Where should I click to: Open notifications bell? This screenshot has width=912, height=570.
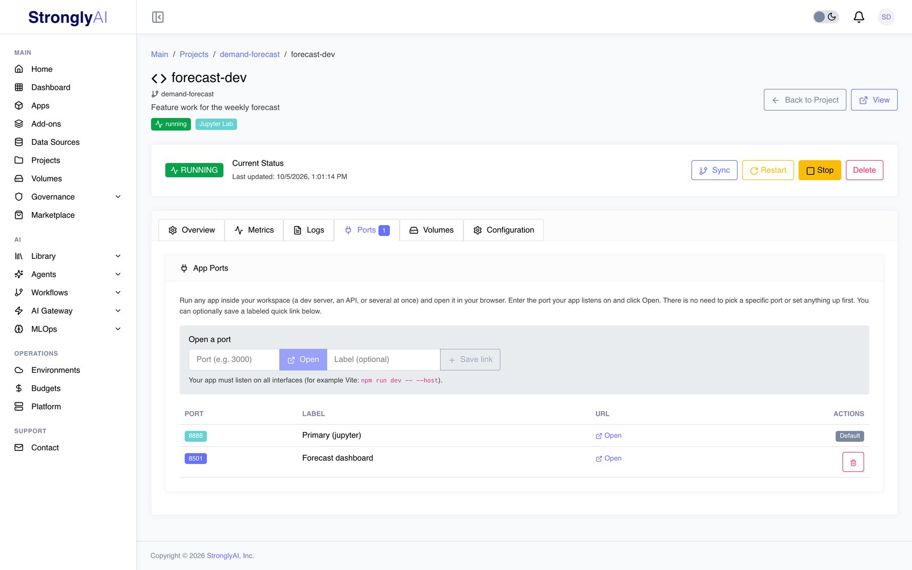858,17
